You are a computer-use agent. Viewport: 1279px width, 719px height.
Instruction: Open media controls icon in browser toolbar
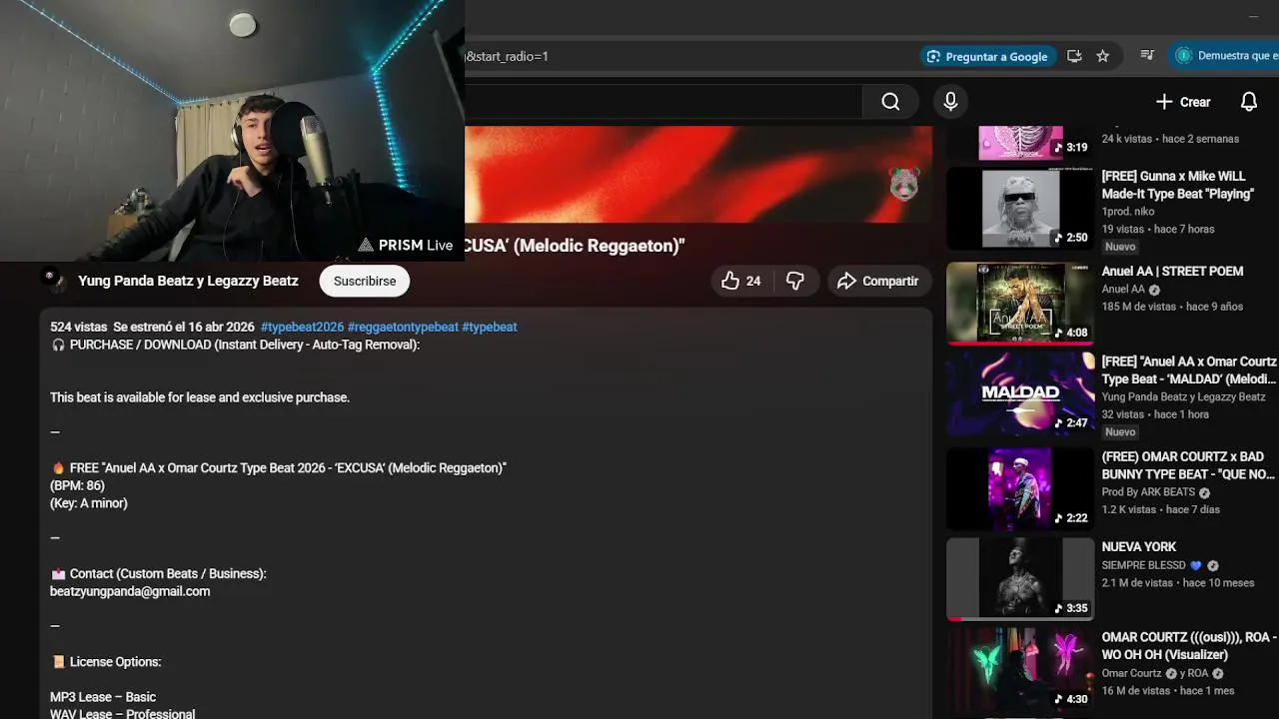tap(1147, 56)
